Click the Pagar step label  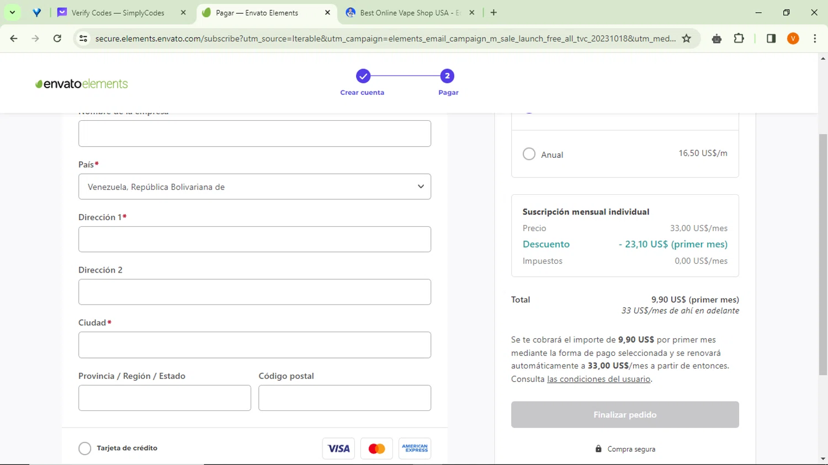tap(448, 93)
